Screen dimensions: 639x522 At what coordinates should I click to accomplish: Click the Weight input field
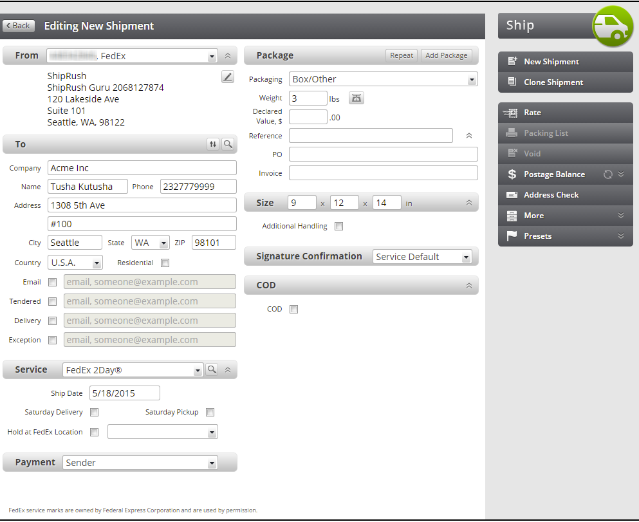point(308,98)
